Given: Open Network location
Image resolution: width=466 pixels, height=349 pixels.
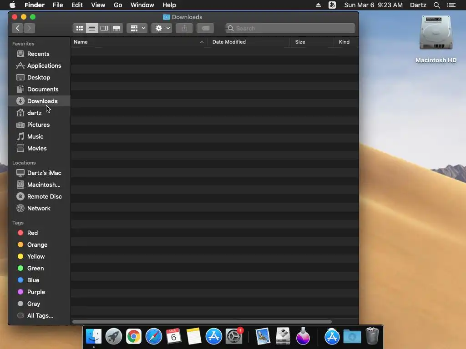Looking at the screenshot, I should 39,208.
